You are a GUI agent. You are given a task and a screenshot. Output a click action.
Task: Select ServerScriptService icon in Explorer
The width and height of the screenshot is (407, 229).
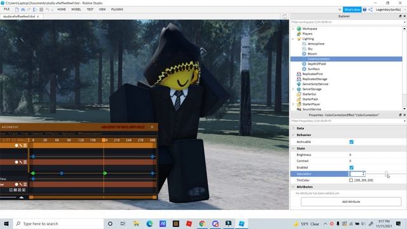pyautogui.click(x=299, y=84)
